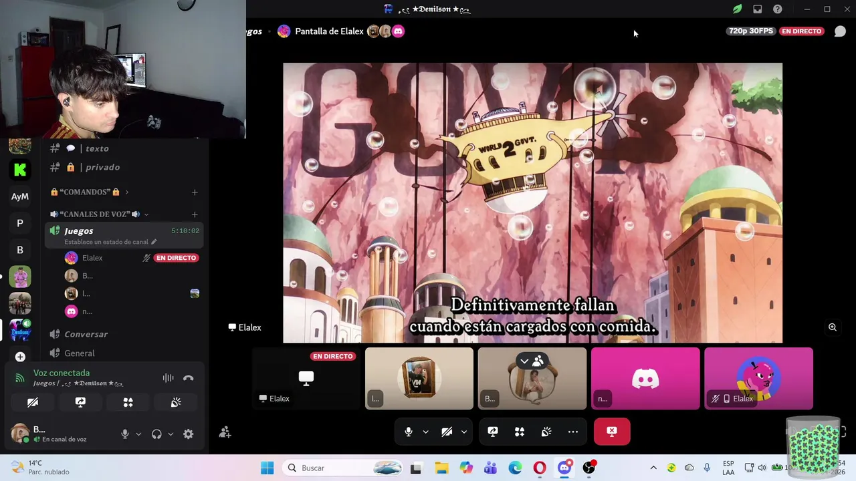Image resolution: width=856 pixels, height=481 pixels.
Task: Open the AyM server
Action: pos(20,196)
